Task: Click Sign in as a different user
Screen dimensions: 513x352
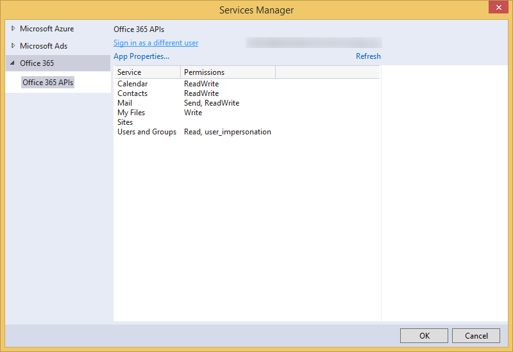Action: 156,43
